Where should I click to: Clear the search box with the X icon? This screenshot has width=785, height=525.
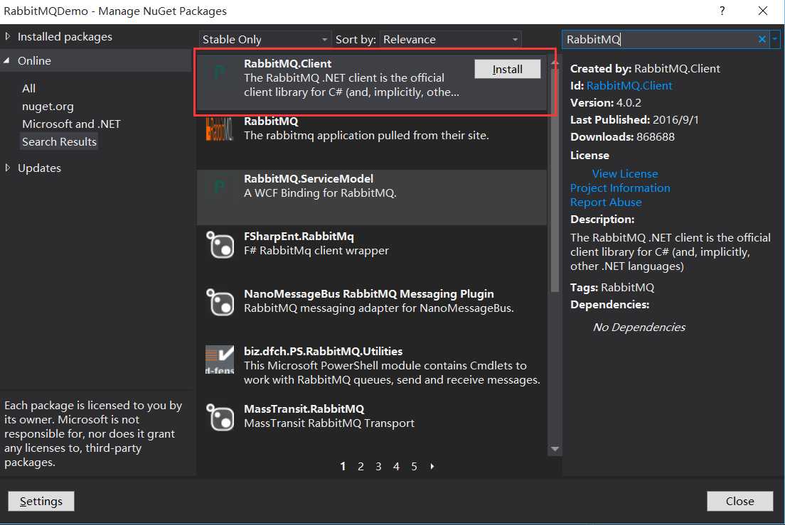tap(762, 39)
